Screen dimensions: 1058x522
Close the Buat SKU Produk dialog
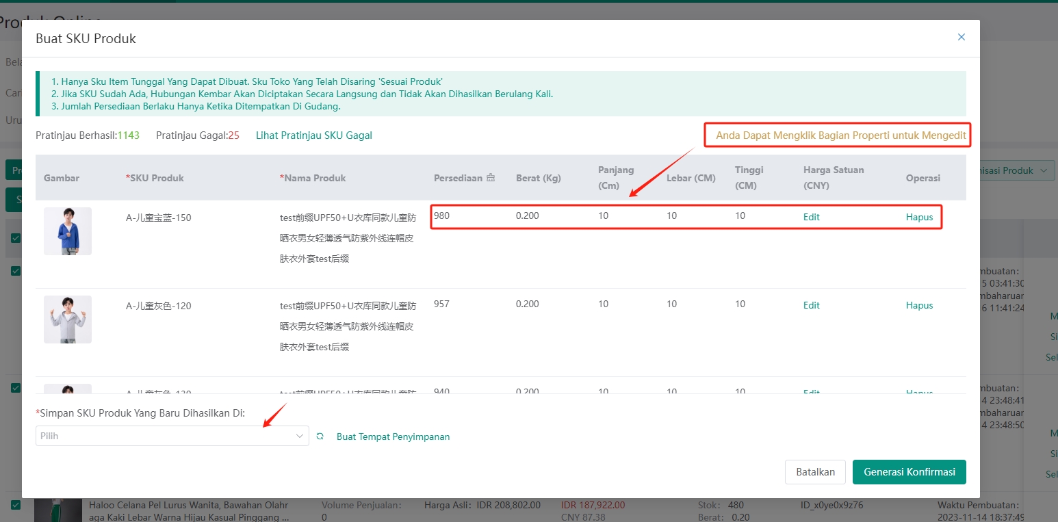[x=961, y=37]
